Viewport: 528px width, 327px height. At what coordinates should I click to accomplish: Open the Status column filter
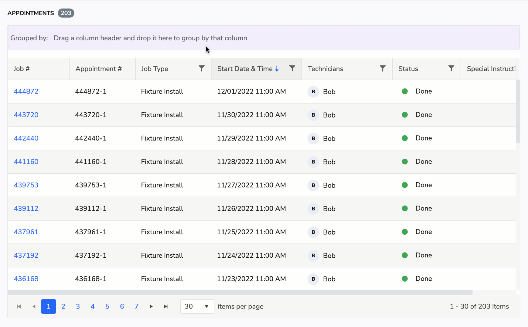click(451, 69)
